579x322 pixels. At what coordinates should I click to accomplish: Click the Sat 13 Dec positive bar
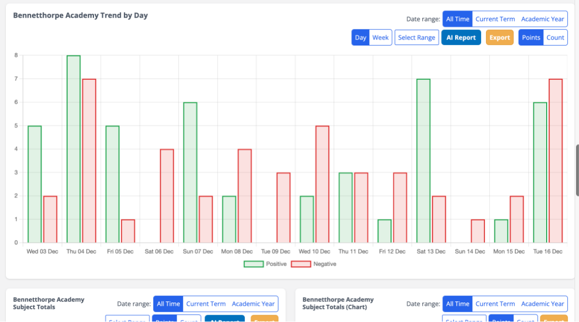pos(423,161)
